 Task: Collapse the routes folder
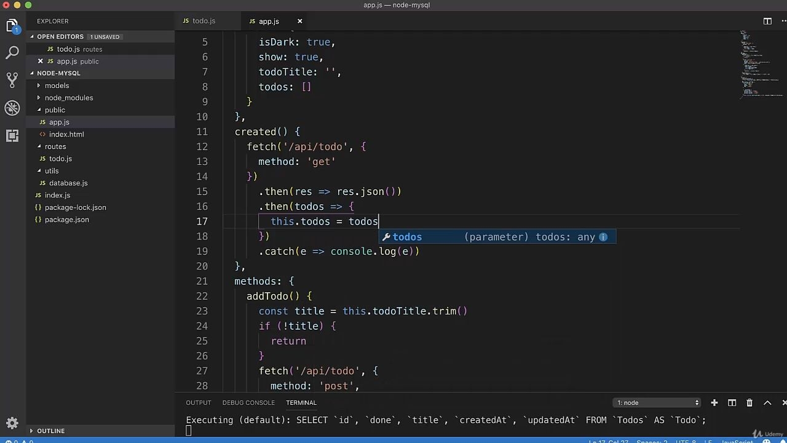(39, 146)
